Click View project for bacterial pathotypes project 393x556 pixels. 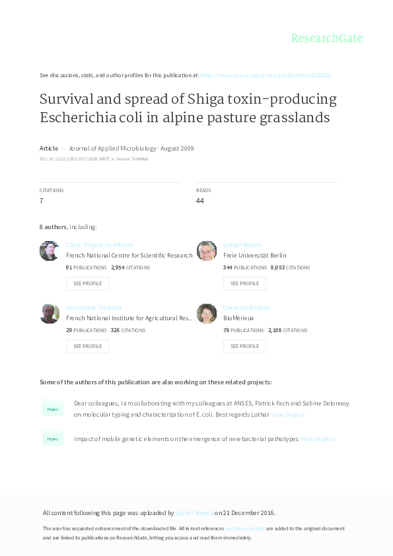(x=318, y=438)
